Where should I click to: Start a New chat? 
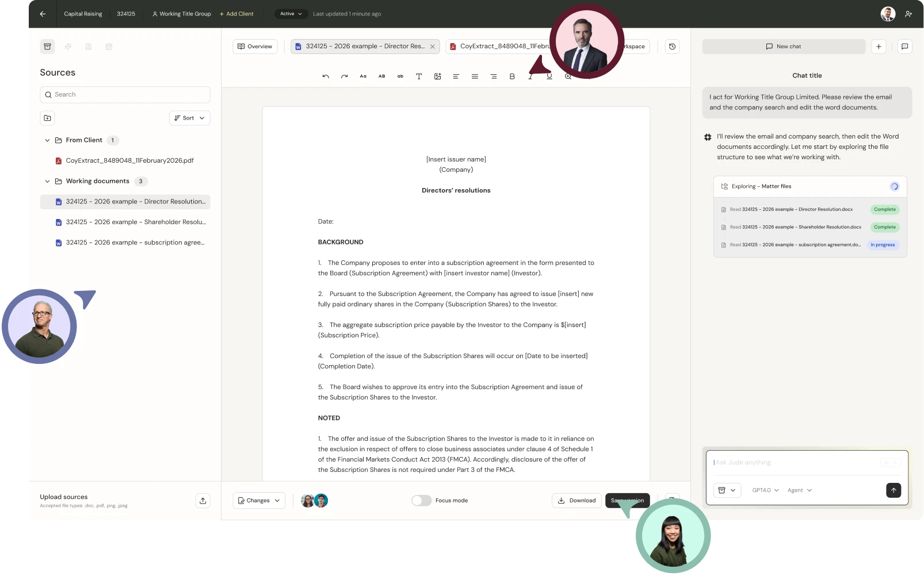[783, 47]
